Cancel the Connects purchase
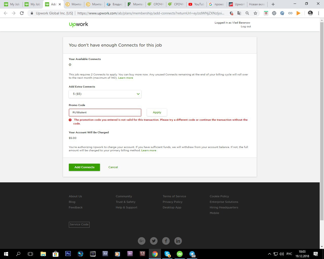 (113, 167)
